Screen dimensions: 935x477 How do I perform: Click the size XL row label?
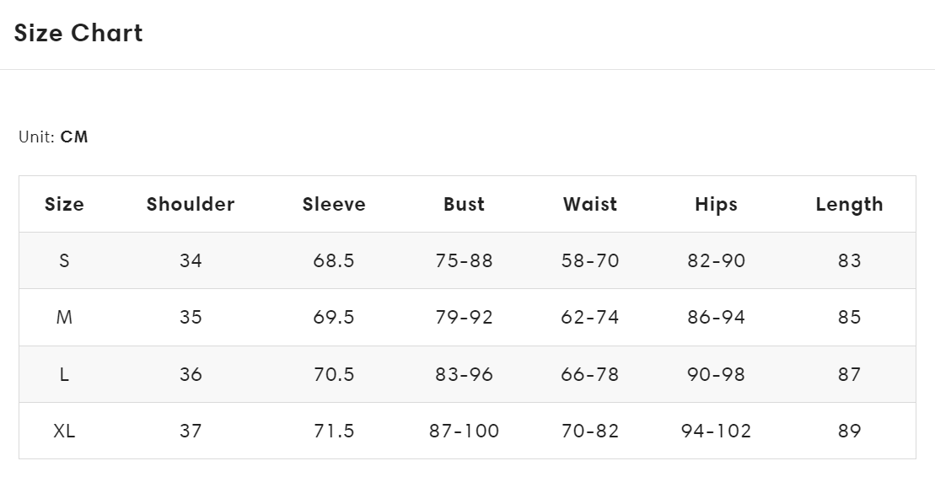point(64,431)
